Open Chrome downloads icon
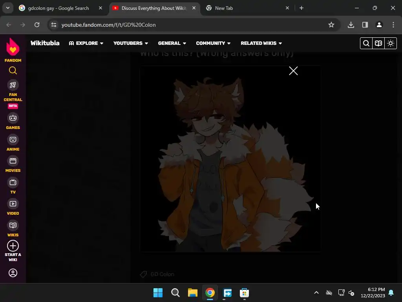This screenshot has width=402, height=302. point(351,25)
